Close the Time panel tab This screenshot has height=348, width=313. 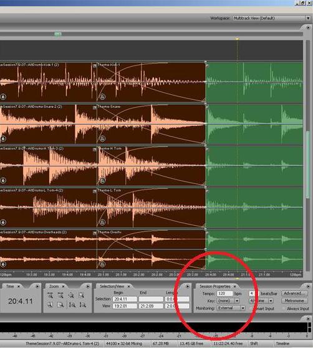[19, 286]
